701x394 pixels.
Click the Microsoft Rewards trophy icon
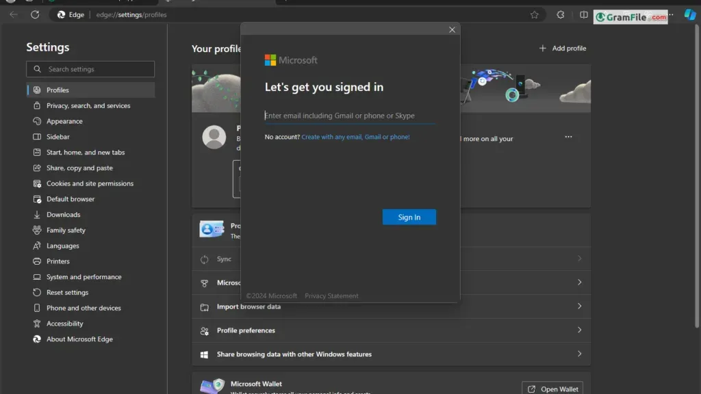[204, 283]
